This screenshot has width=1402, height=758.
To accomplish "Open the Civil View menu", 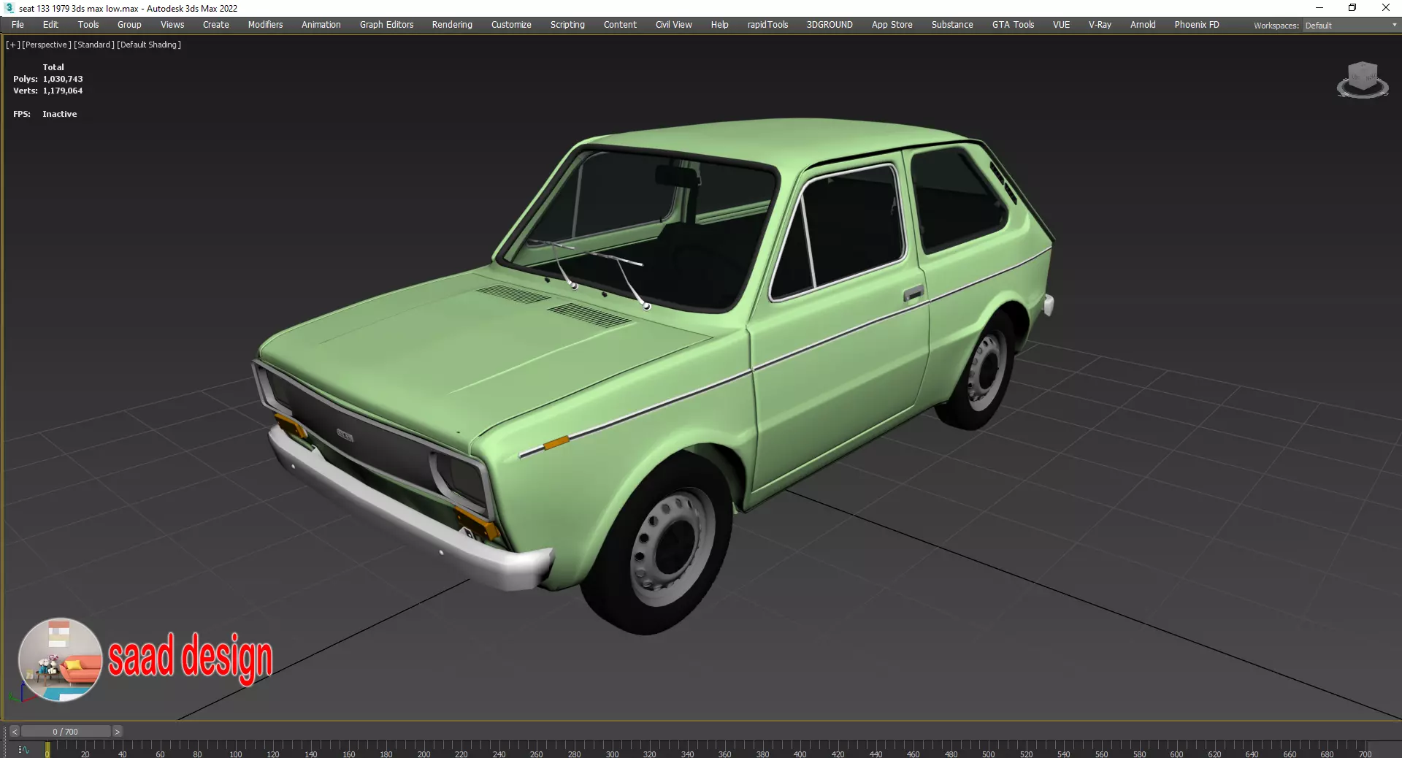I will click(673, 25).
